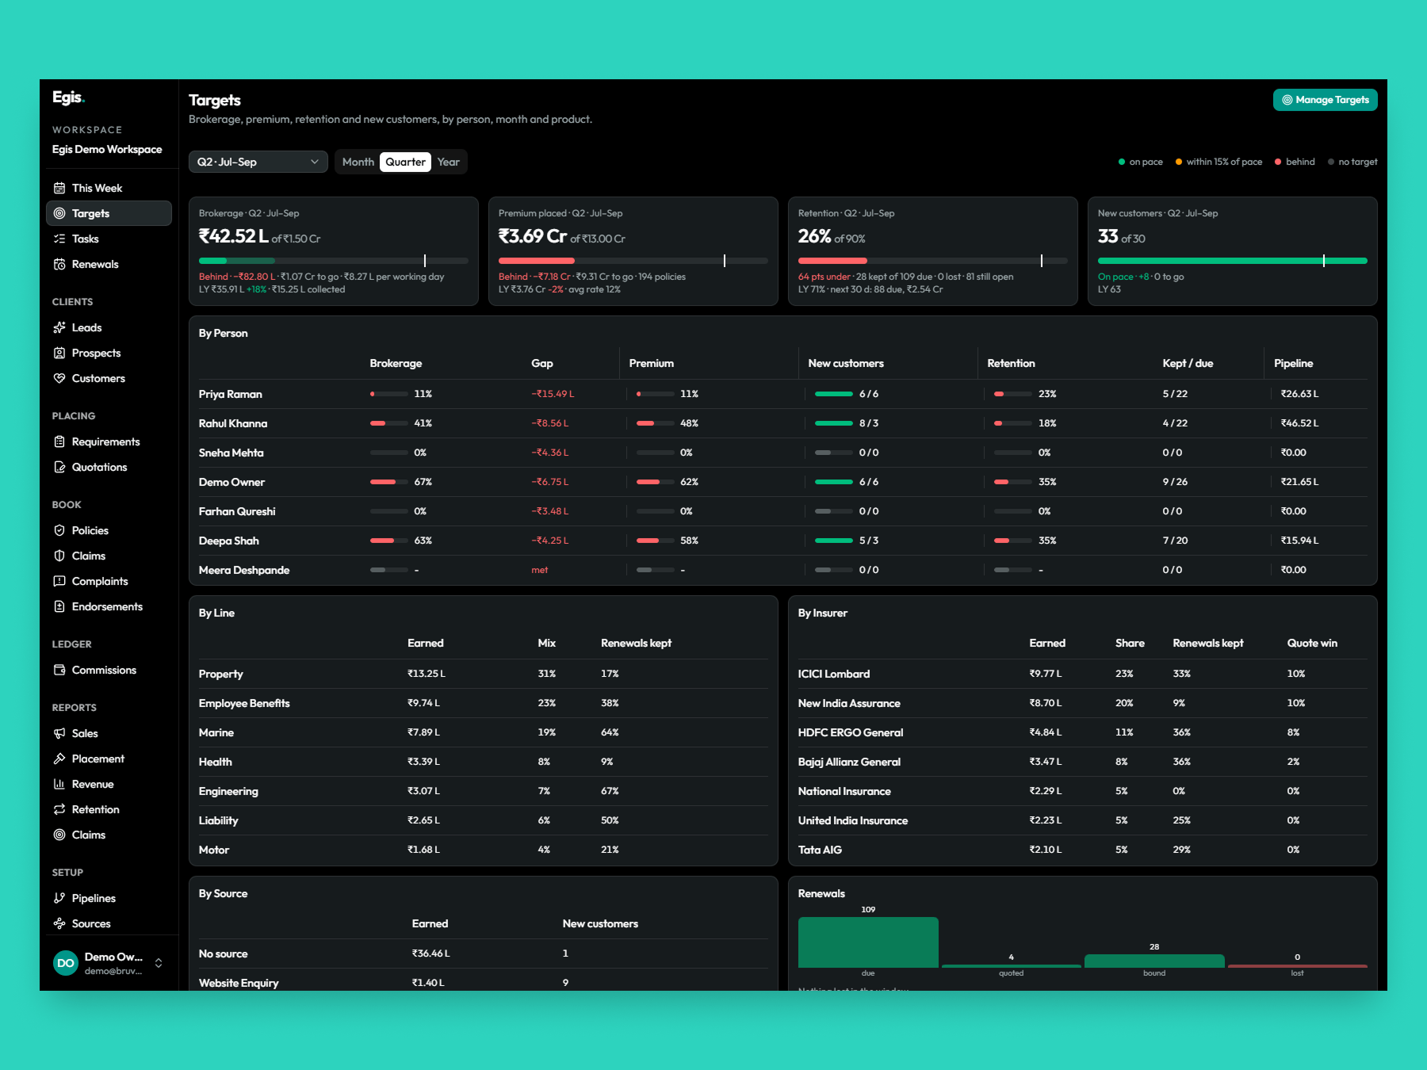Open Claims under Reports section

click(x=109, y=835)
